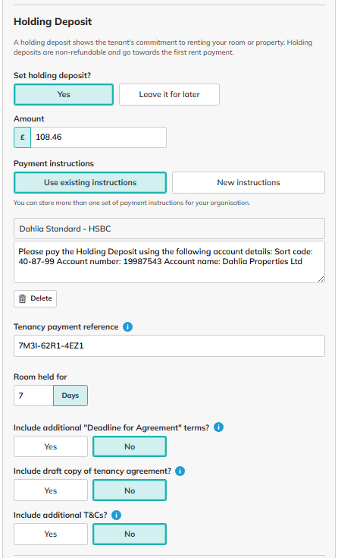Click trash icon on the Delete button
The width and height of the screenshot is (338, 558).
coord(23,298)
